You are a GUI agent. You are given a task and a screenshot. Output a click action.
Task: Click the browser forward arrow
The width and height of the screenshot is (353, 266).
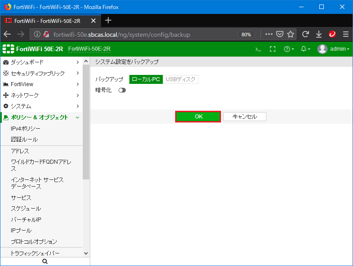[21, 35]
